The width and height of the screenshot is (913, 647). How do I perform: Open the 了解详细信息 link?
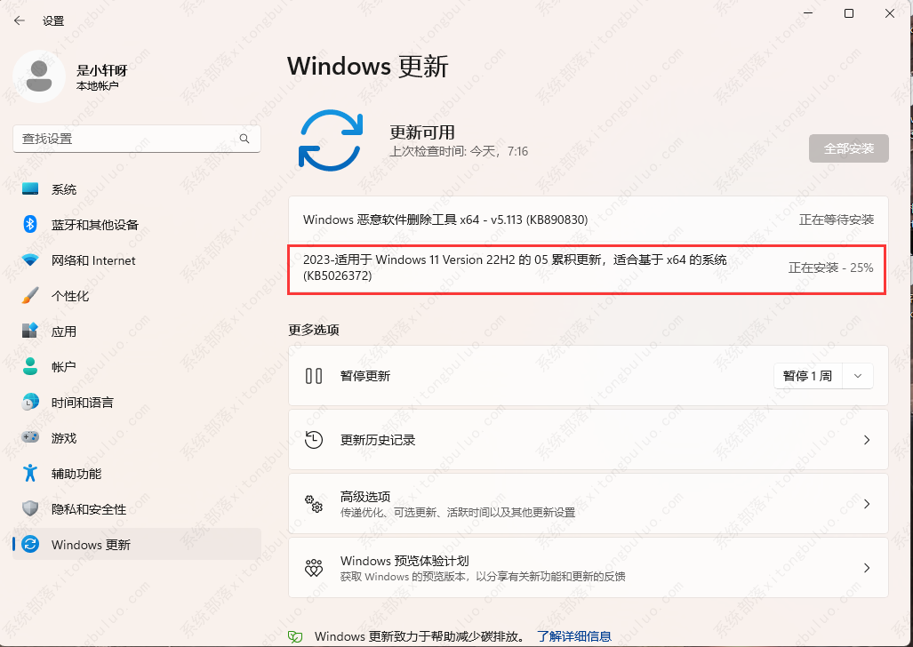(x=574, y=636)
